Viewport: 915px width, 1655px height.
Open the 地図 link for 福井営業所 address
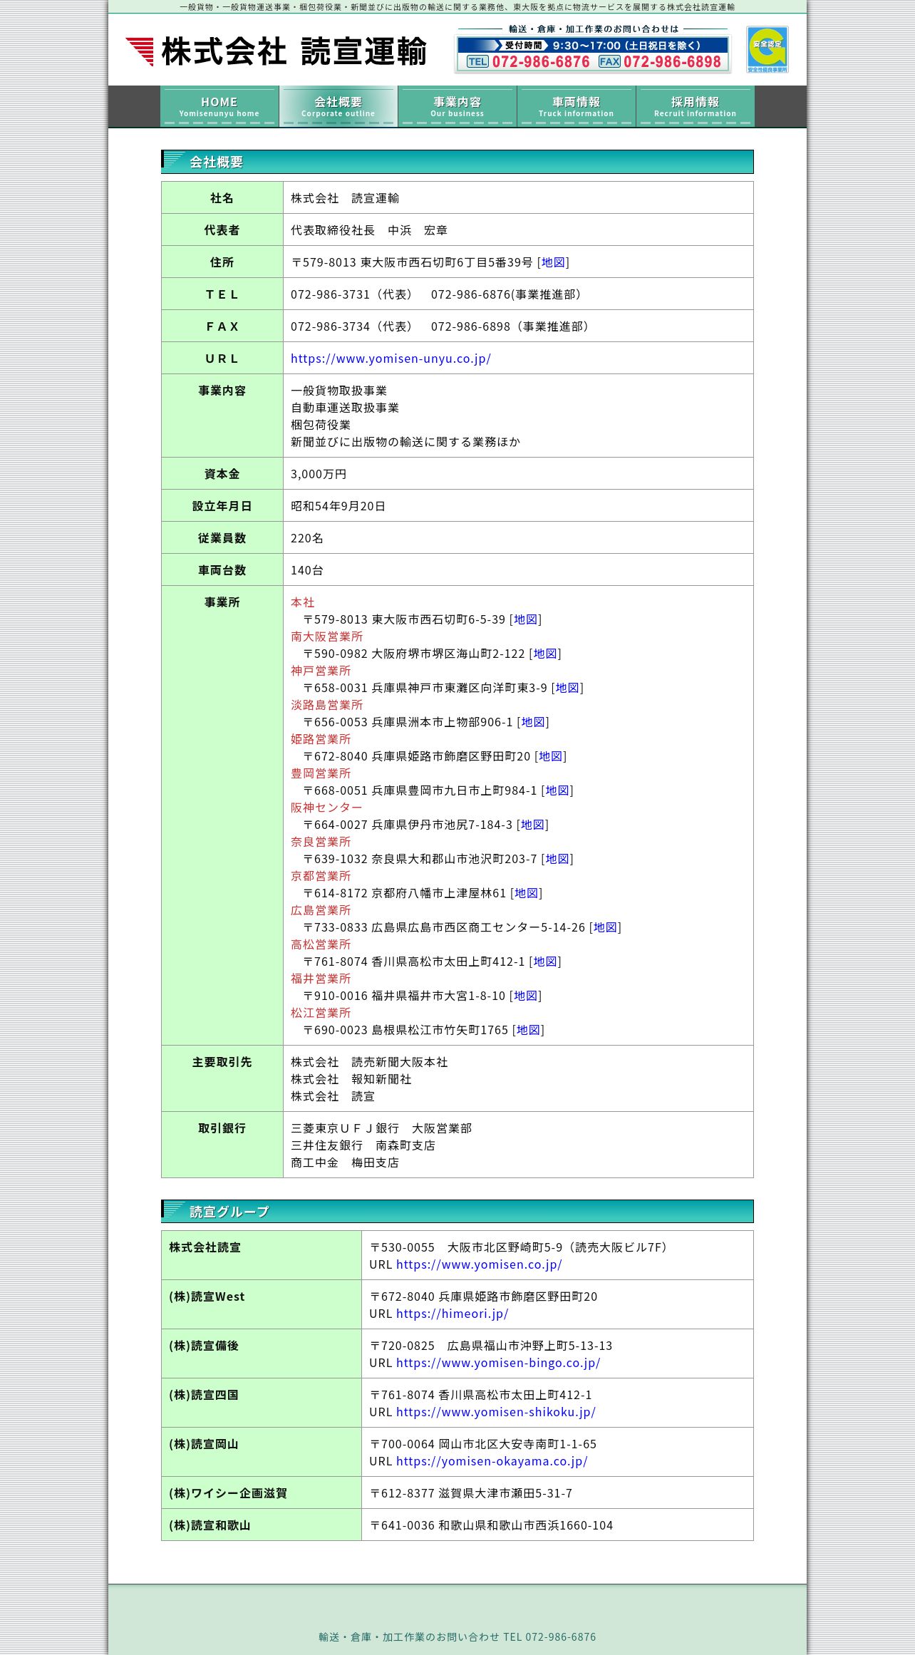tap(526, 996)
